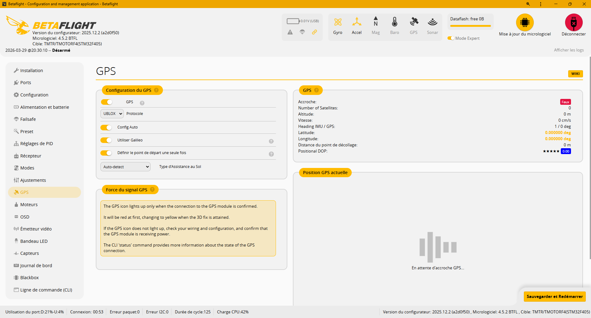Screen dimensions: 591x318
Task: Click the Gyro sensor icon
Action: pyautogui.click(x=338, y=22)
